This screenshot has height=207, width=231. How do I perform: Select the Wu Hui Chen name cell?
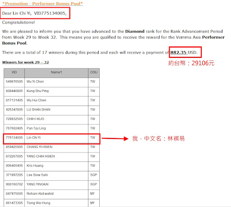pyautogui.click(x=56, y=101)
